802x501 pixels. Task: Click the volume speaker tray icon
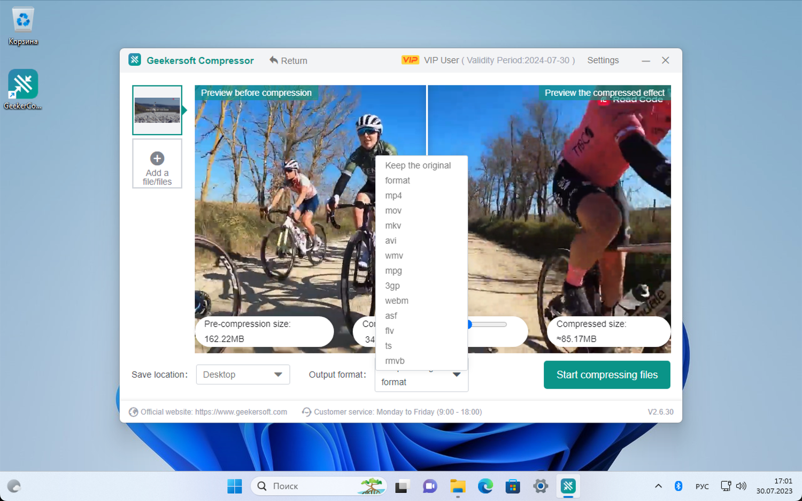coord(741,486)
